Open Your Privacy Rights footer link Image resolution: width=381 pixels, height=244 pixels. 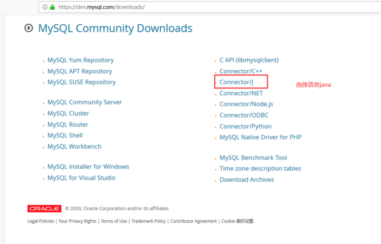(x=77, y=222)
